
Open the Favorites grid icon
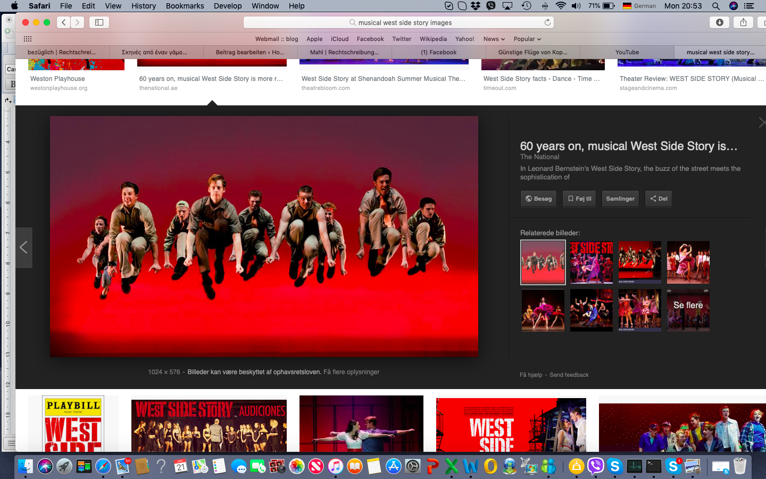[x=28, y=39]
